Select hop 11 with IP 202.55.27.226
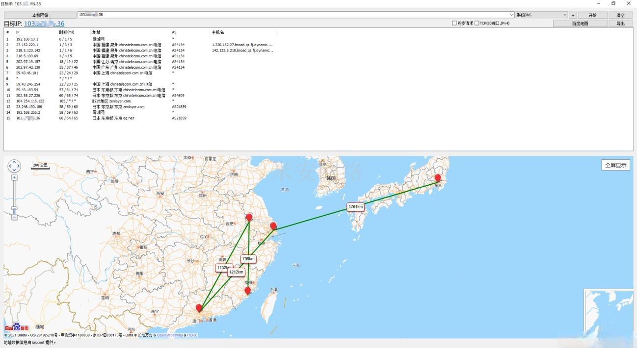Viewport: 637px width, 348px height. (x=140, y=96)
